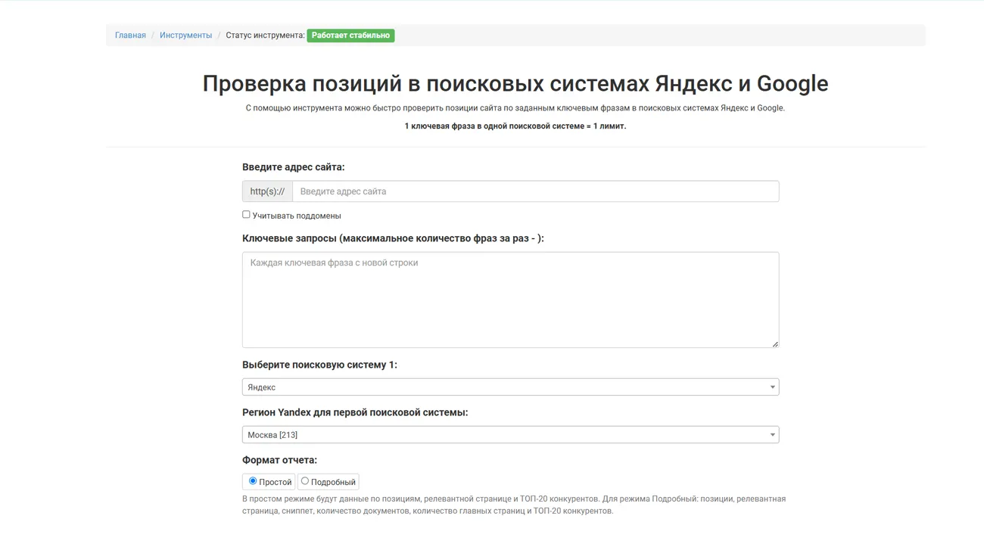Image resolution: width=984 pixels, height=553 pixels.
Task: Click the Введите адрес сайта label
Action: (x=293, y=167)
